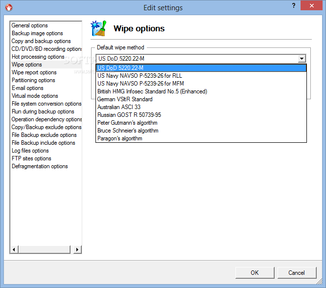
Task: Select Wipe options in sidebar list
Action: coord(46,65)
